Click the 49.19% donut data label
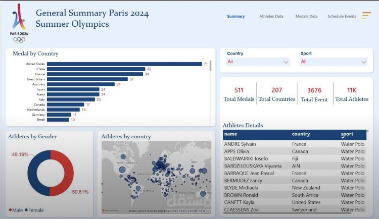The image size is (379, 219). [20, 154]
